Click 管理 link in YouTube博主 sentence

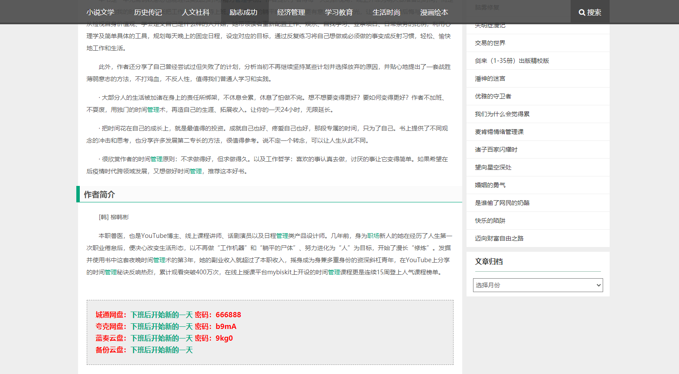[x=282, y=236]
